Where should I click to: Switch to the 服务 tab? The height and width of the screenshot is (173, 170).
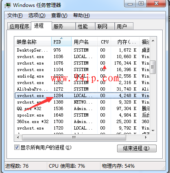coord(63,26)
